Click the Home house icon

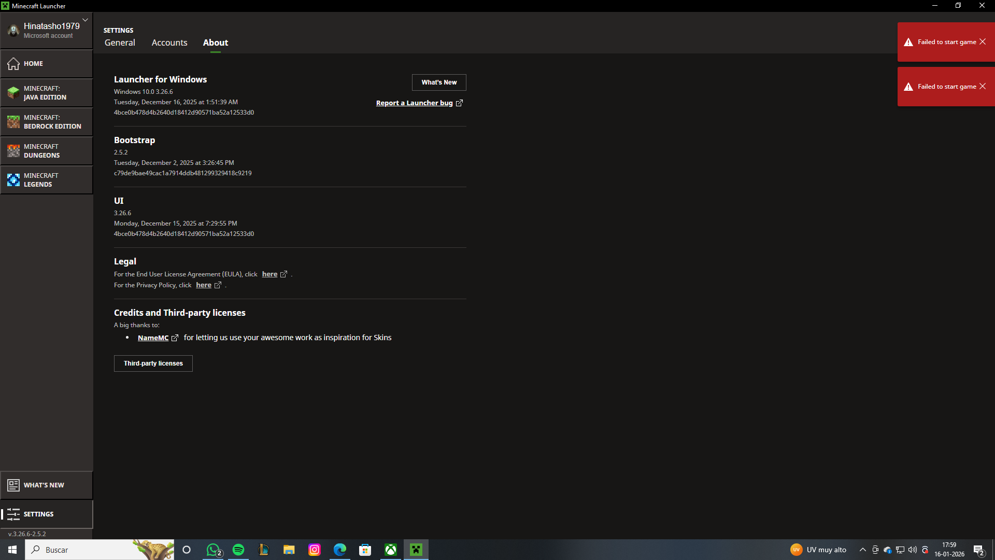13,64
